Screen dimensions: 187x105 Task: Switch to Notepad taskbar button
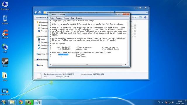click(38, 102)
